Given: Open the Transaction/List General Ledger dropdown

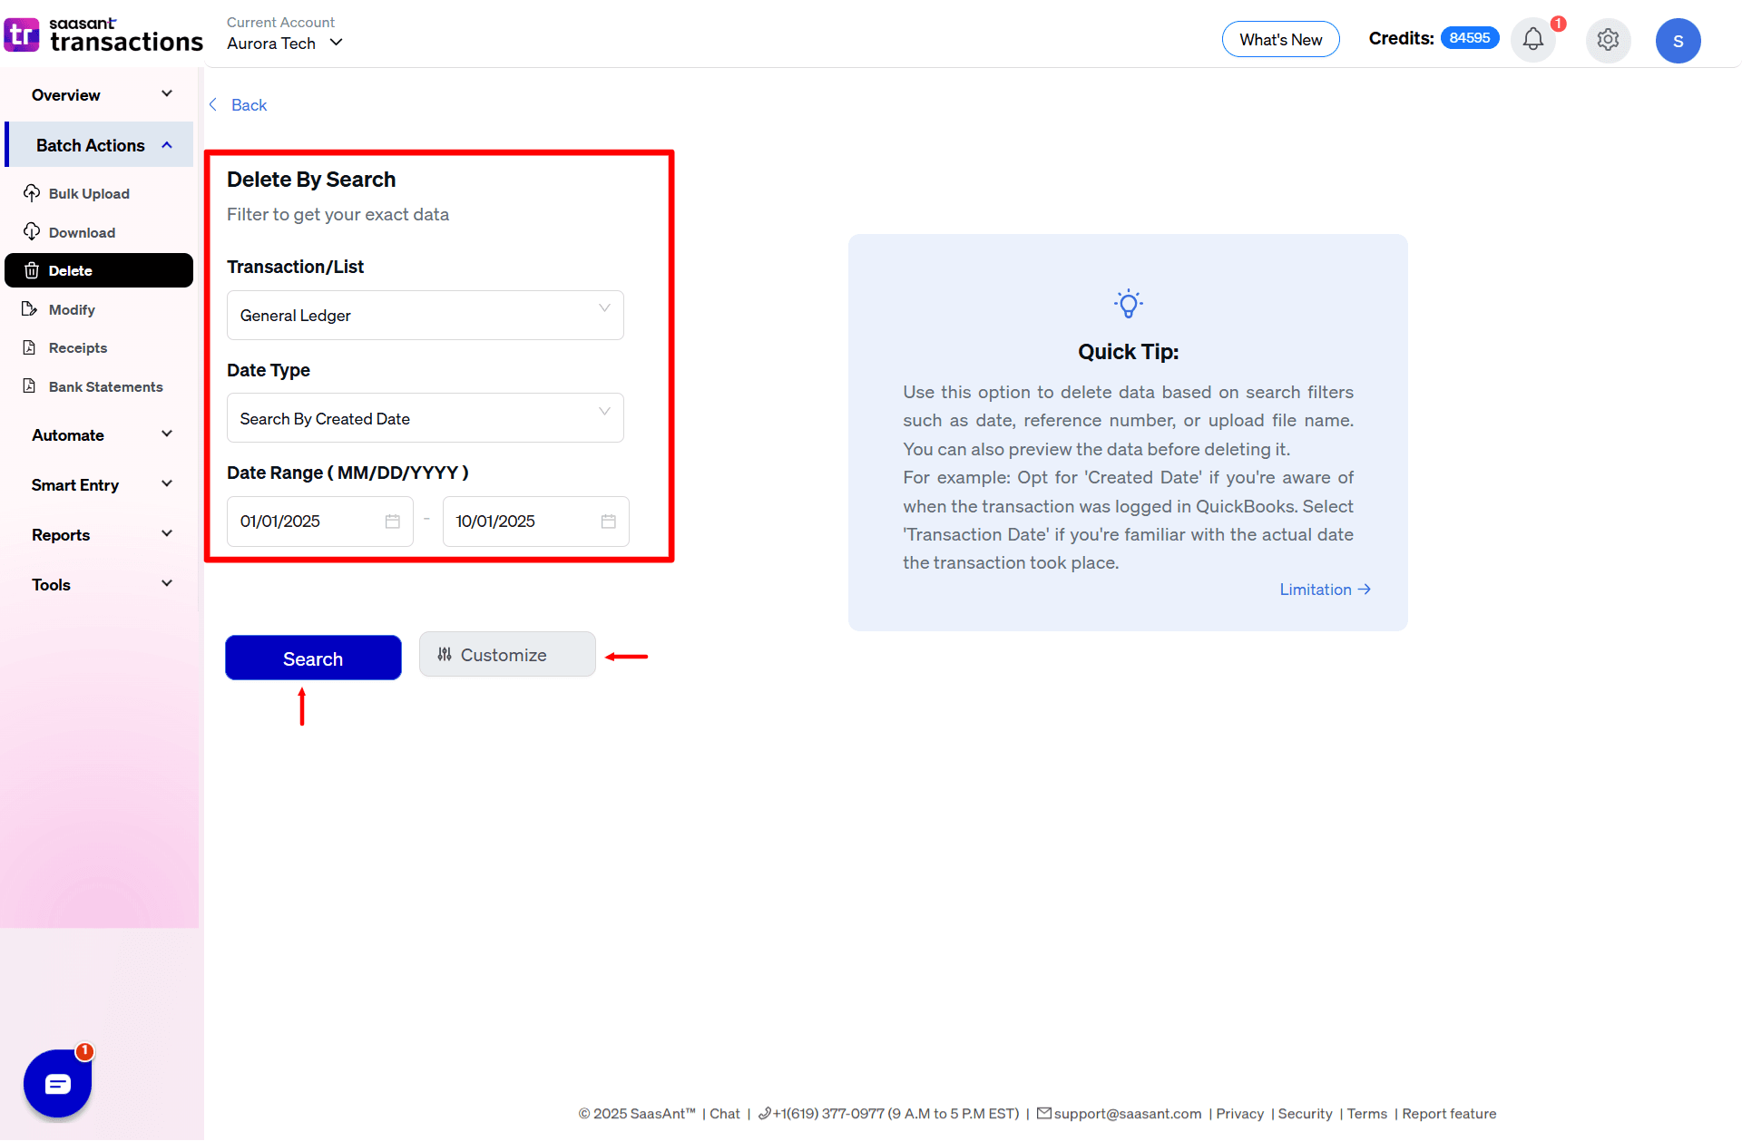Looking at the screenshot, I should point(425,315).
